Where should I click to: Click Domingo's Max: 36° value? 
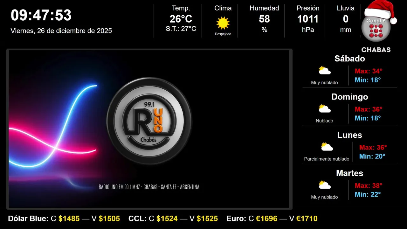coord(369,109)
